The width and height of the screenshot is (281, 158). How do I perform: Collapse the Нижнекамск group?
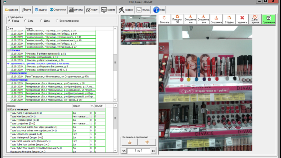click(x=8, y=73)
